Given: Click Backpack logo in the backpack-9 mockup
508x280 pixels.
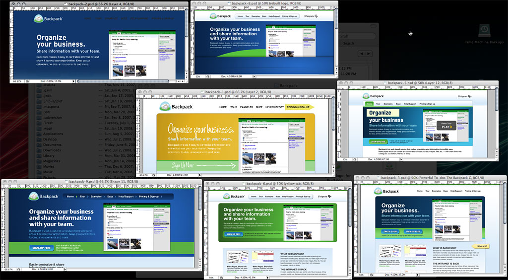Looking at the screenshot, I should (x=44, y=196).
